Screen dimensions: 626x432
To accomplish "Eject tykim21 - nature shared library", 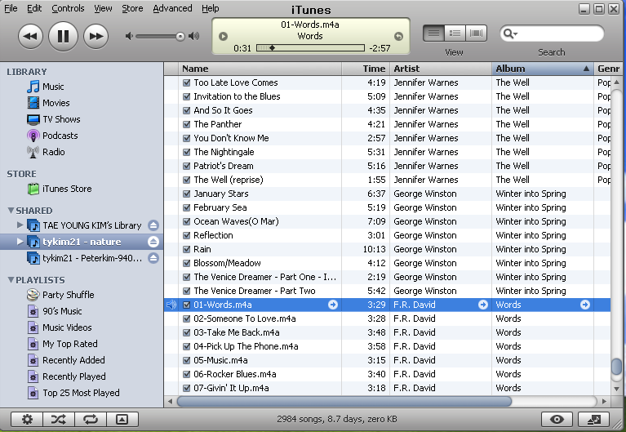I will pos(153,242).
